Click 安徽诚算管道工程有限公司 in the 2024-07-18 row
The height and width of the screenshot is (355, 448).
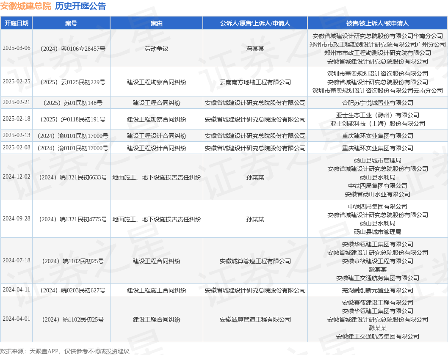pyautogui.click(x=255, y=261)
